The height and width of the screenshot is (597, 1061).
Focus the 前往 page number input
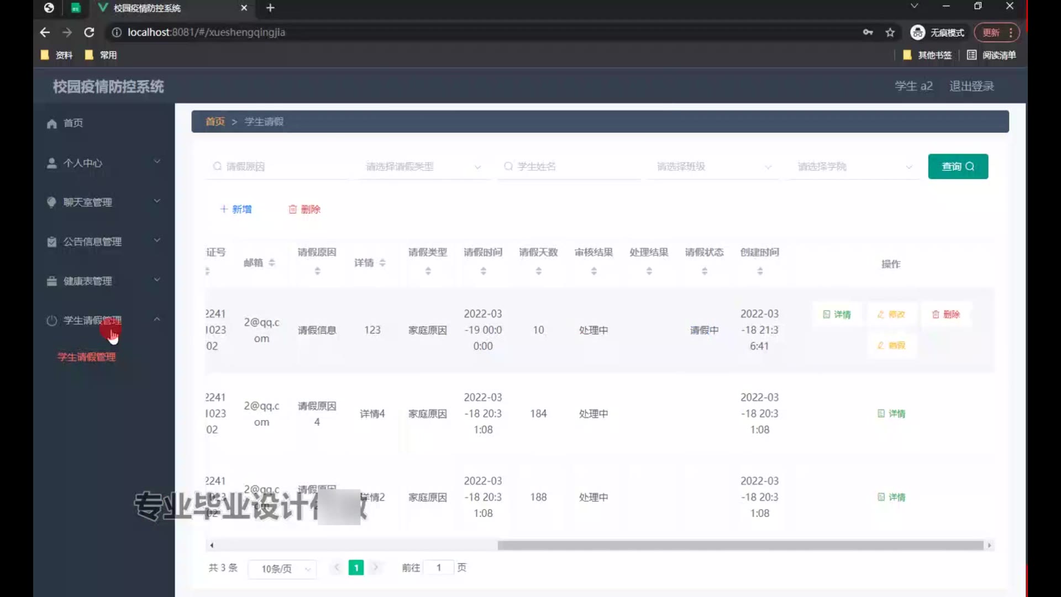pyautogui.click(x=439, y=568)
